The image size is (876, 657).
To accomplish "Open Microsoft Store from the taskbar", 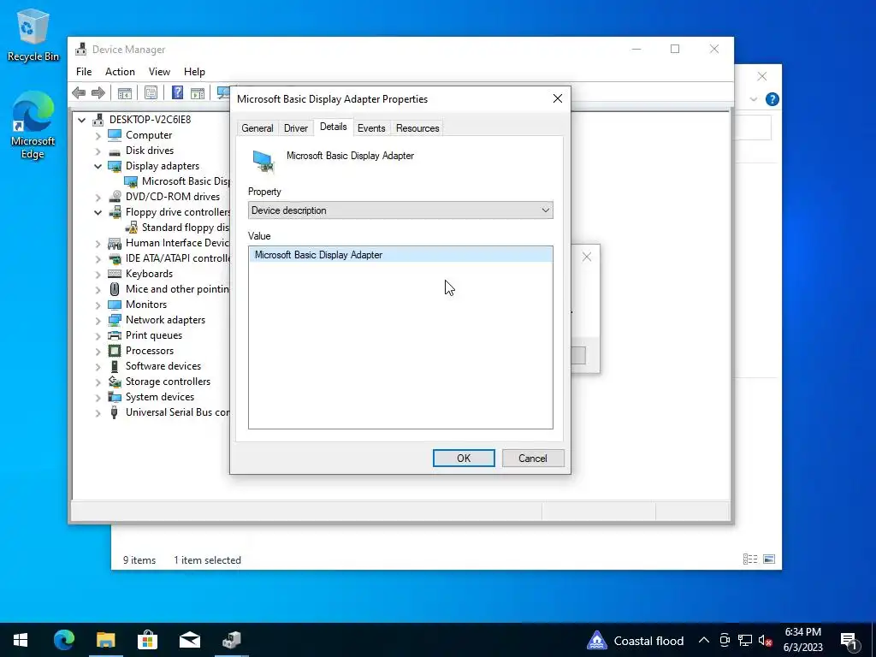I will tap(147, 640).
